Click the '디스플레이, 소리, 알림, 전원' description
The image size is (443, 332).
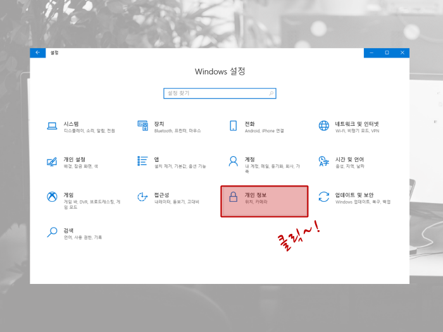pyautogui.click(x=89, y=131)
